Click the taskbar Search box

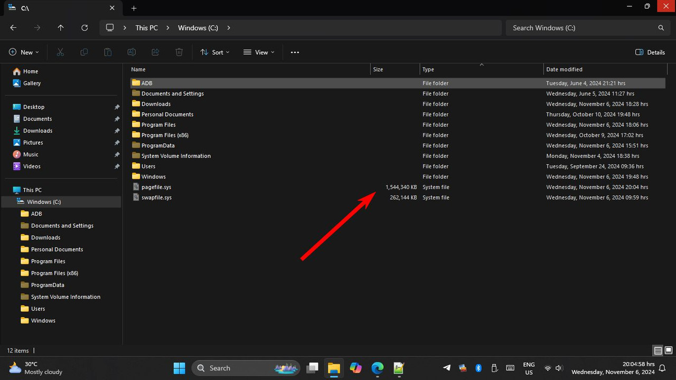[246, 368]
